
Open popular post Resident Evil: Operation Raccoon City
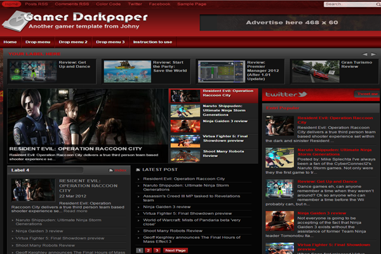335,120
